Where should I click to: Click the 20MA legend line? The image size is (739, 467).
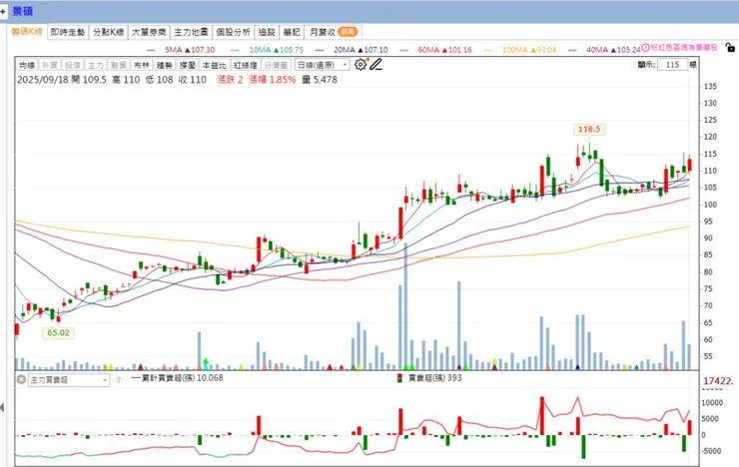pos(353,50)
